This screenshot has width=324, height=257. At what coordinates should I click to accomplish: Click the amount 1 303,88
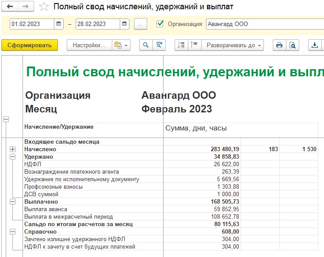click(x=228, y=187)
